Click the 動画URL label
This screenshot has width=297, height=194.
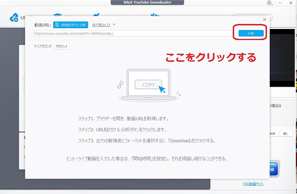(43, 25)
